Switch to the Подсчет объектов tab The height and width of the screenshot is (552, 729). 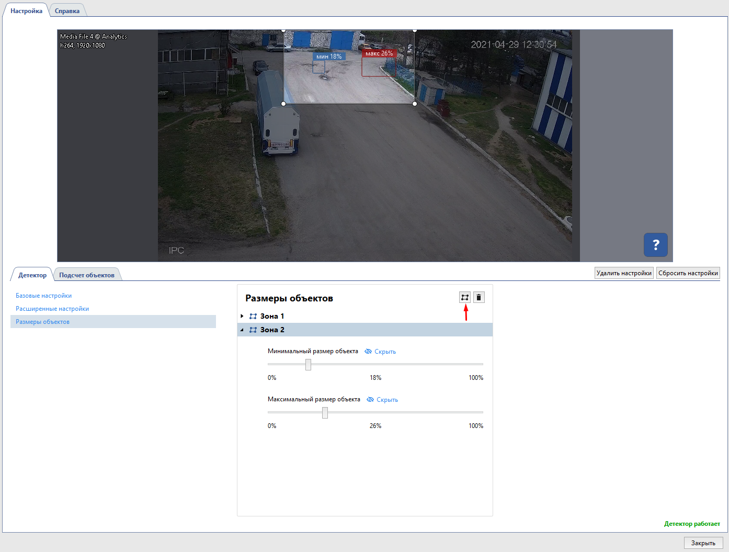click(87, 275)
